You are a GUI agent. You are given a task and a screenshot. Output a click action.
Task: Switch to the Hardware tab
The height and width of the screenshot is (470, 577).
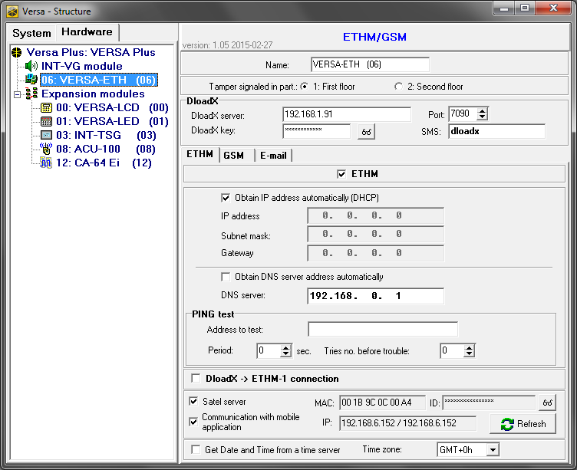click(87, 32)
